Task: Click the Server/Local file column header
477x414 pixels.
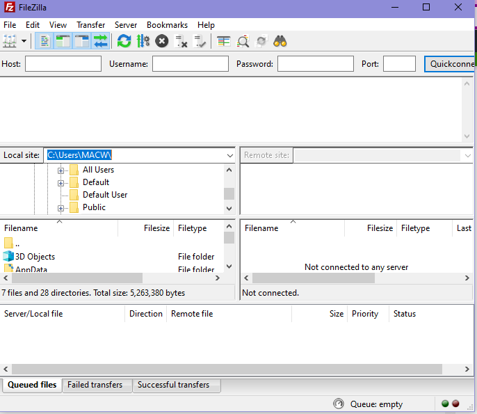Action: tap(63, 314)
